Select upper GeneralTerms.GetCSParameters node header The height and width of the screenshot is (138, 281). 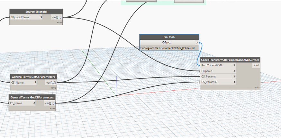(34, 77)
